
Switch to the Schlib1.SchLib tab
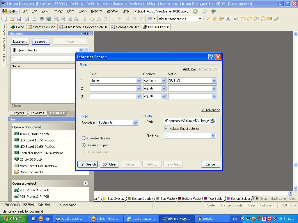pyautogui.click(x=125, y=27)
